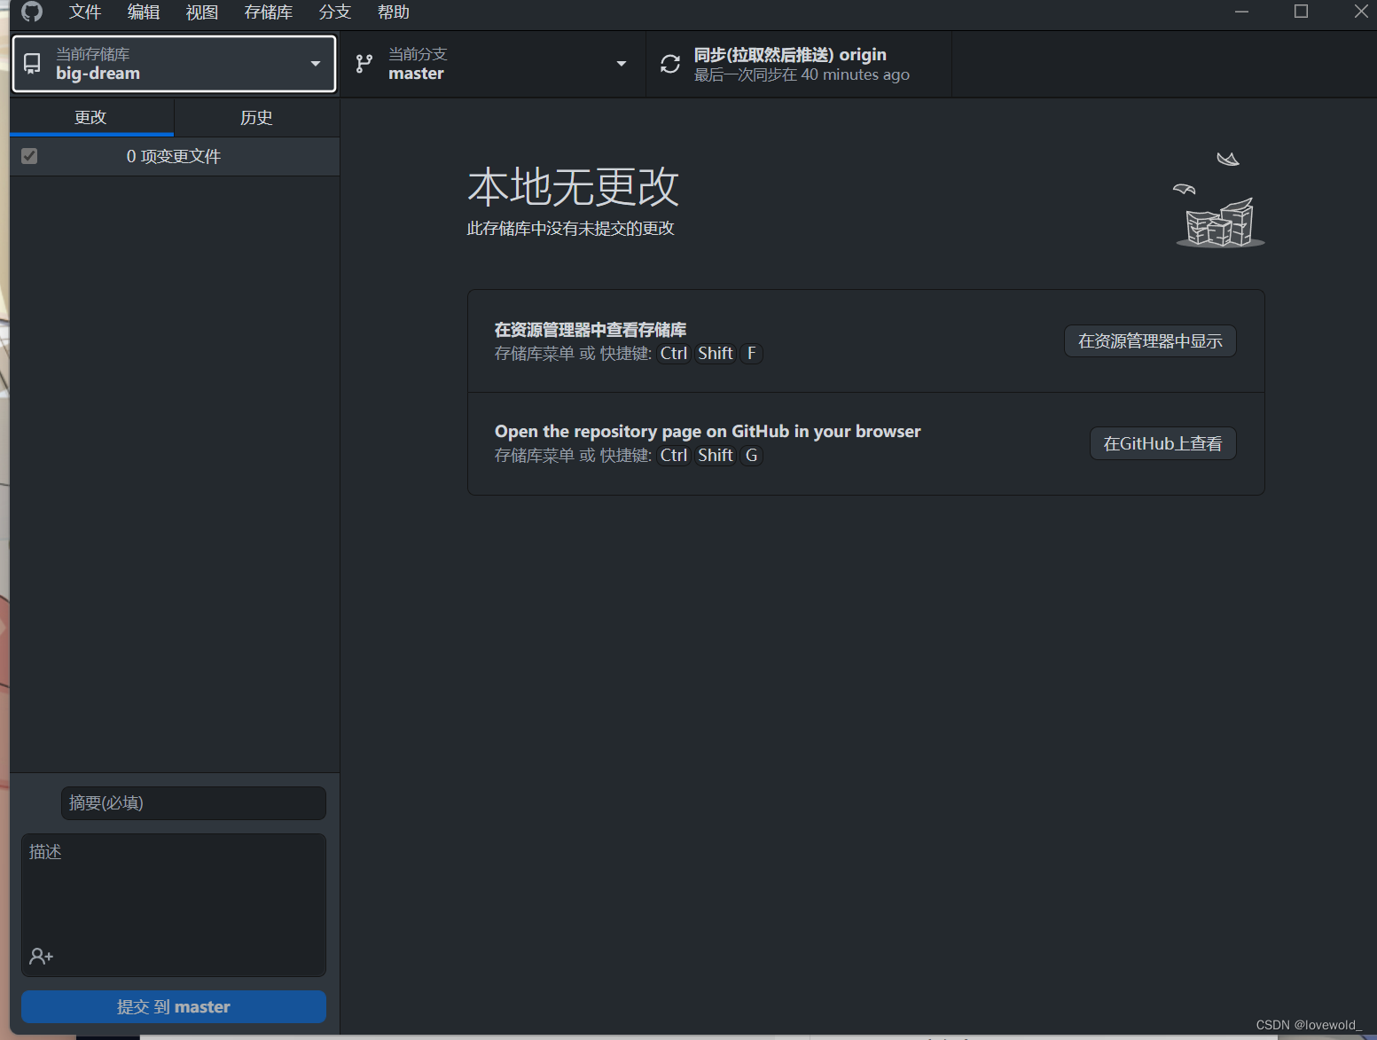Focus the 摘要(必填) summary field

tap(193, 803)
